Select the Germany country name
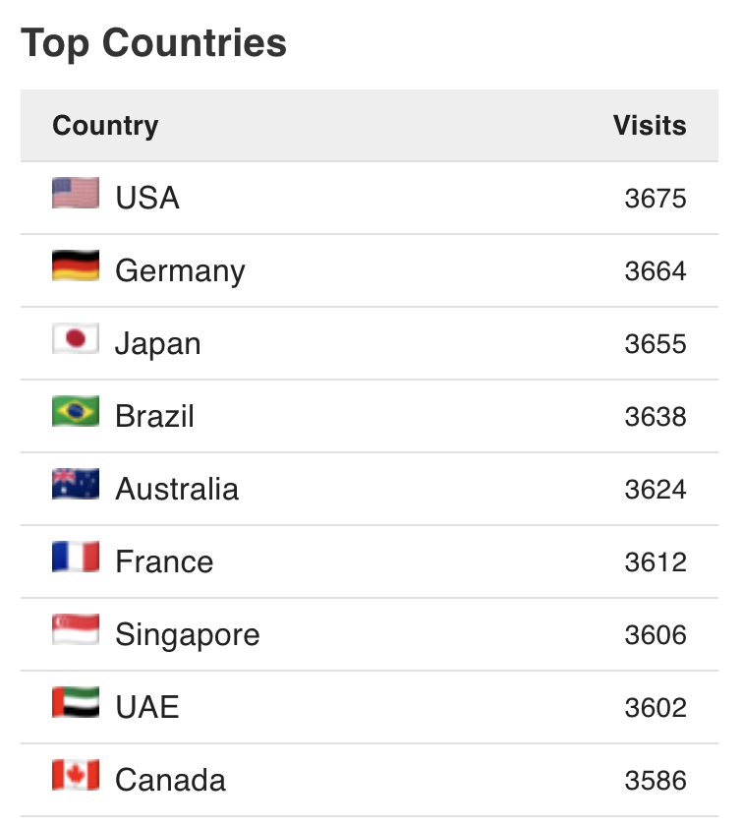 point(180,271)
